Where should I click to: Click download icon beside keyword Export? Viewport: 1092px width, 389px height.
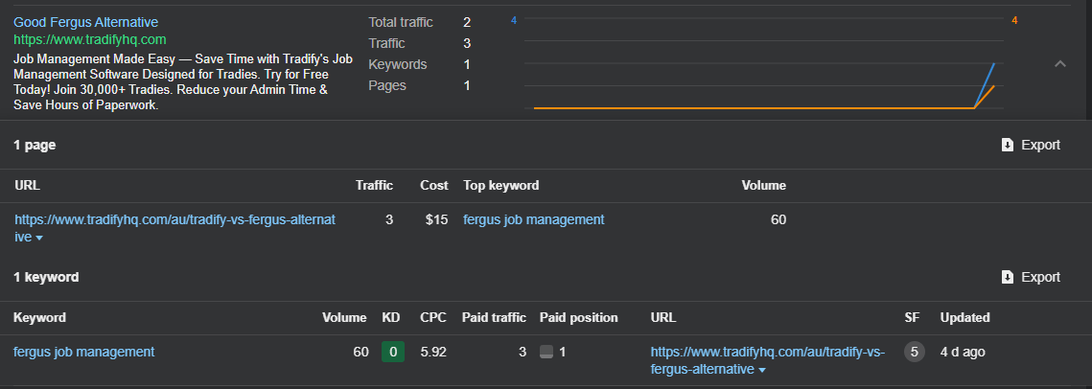tap(1007, 277)
